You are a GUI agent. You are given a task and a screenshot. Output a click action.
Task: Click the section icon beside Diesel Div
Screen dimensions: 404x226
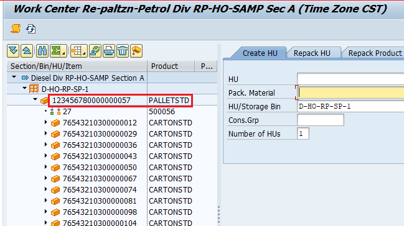25,78
